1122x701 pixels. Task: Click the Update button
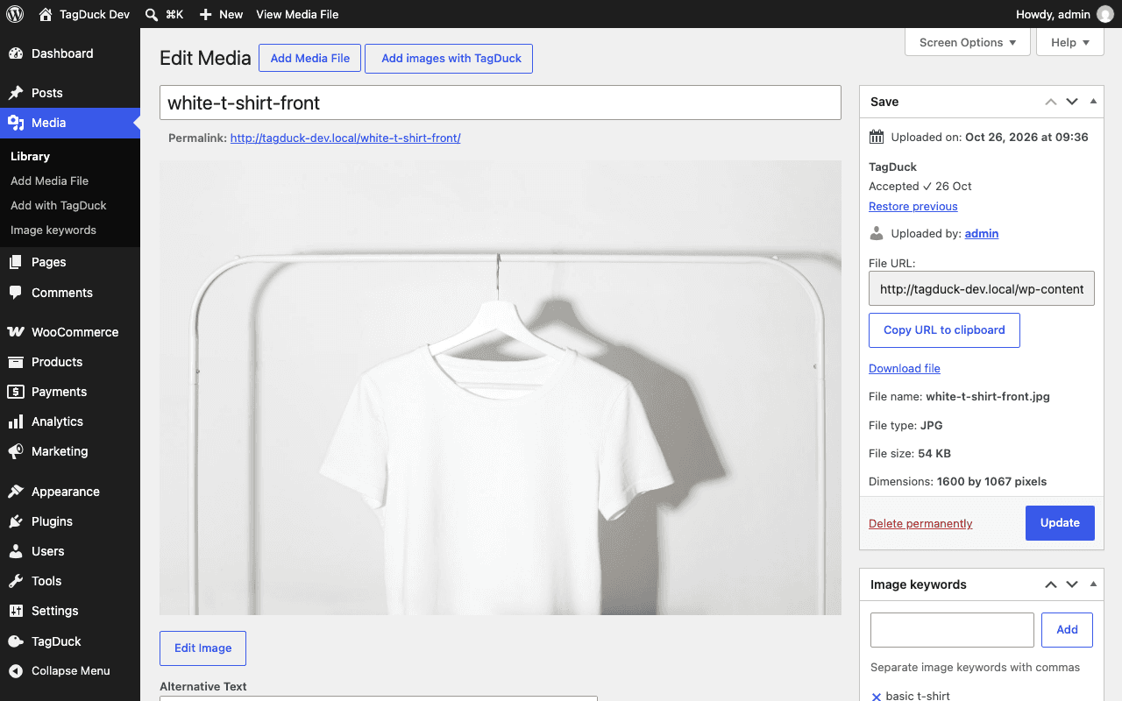point(1060,523)
